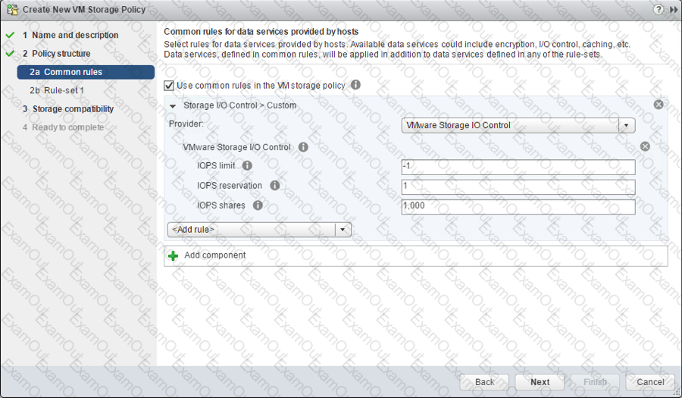Image resolution: width=682 pixels, height=398 pixels.
Task: Click the resize grip at window corner
Action: pyautogui.click(x=677, y=393)
